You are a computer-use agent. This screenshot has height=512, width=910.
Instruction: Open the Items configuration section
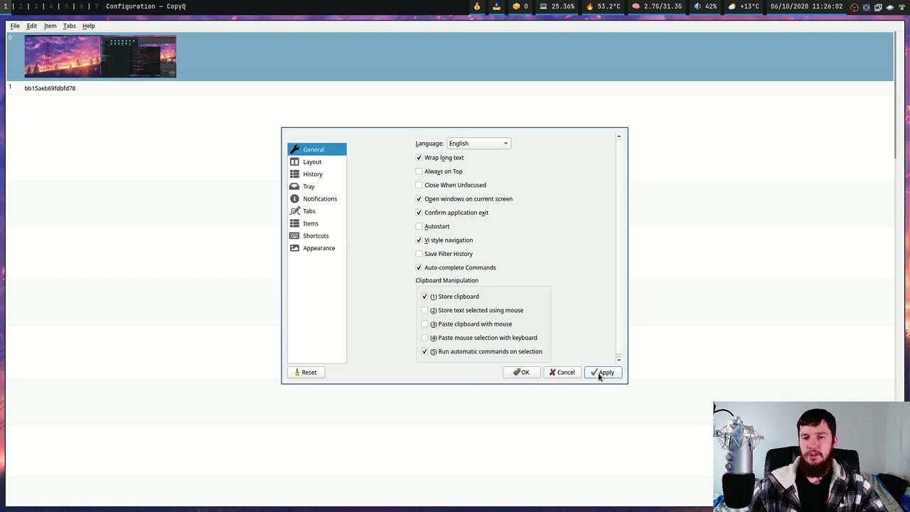[311, 223]
